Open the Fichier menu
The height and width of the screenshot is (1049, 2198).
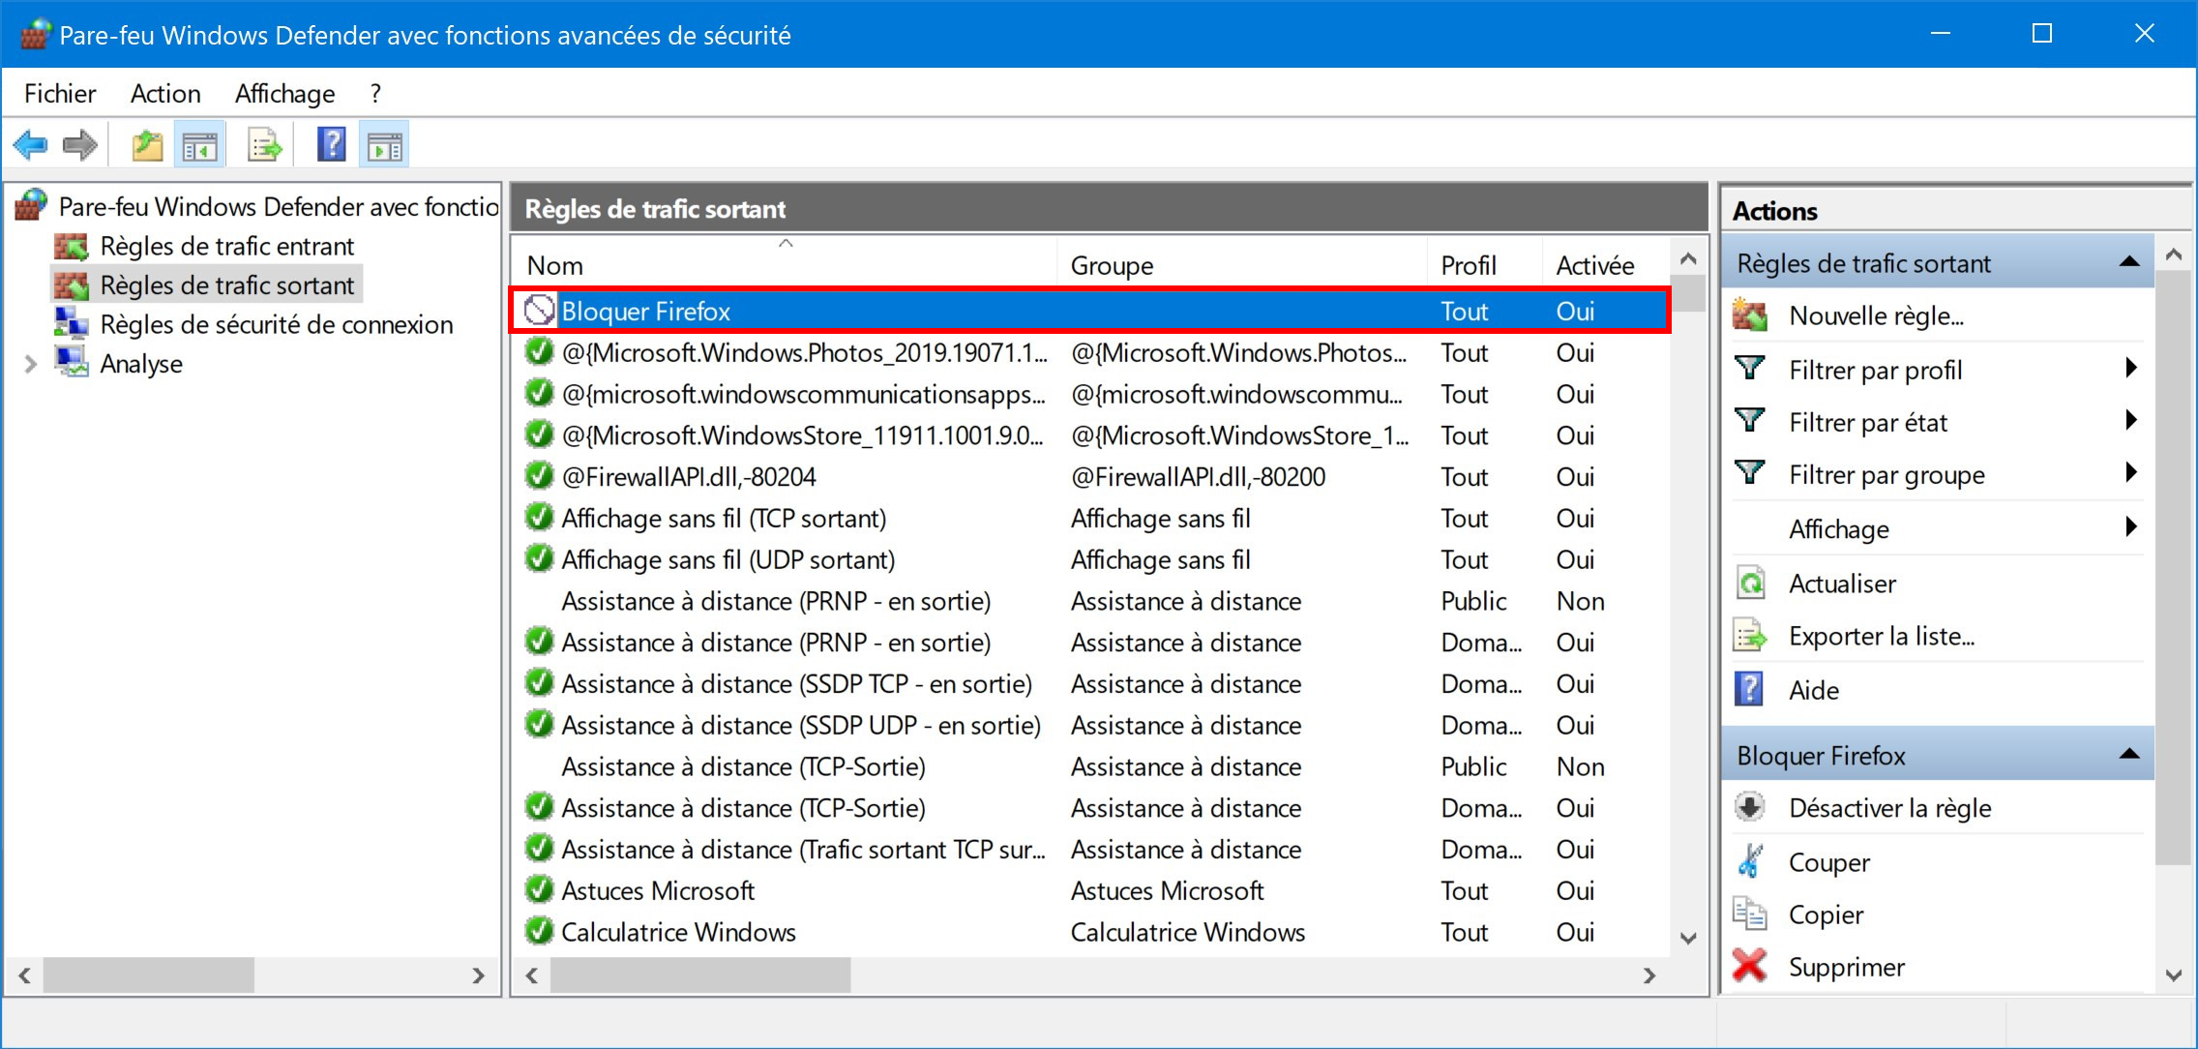tap(60, 94)
